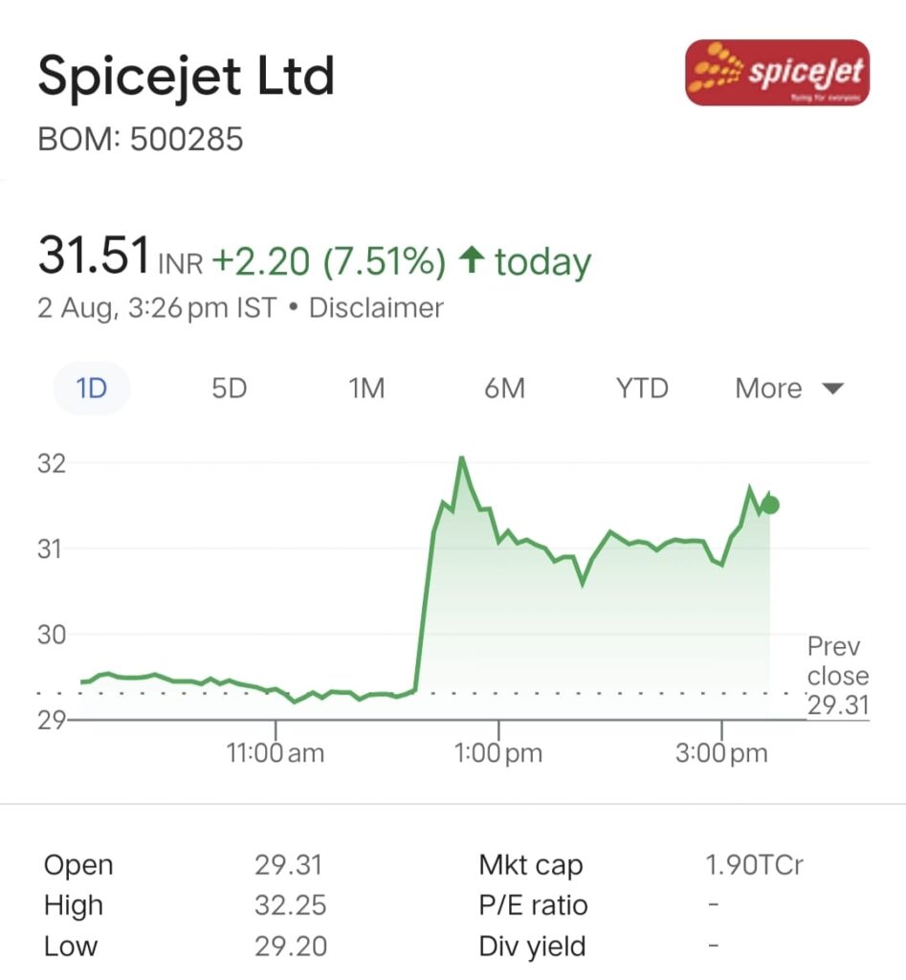Open the Disclaimer link

[x=376, y=307]
